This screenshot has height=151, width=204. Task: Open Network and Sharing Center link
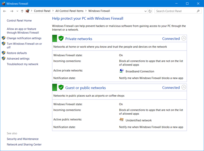(x=24, y=144)
